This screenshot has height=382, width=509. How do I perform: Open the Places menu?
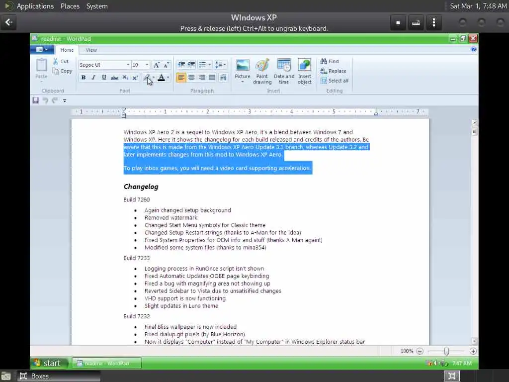70,6
